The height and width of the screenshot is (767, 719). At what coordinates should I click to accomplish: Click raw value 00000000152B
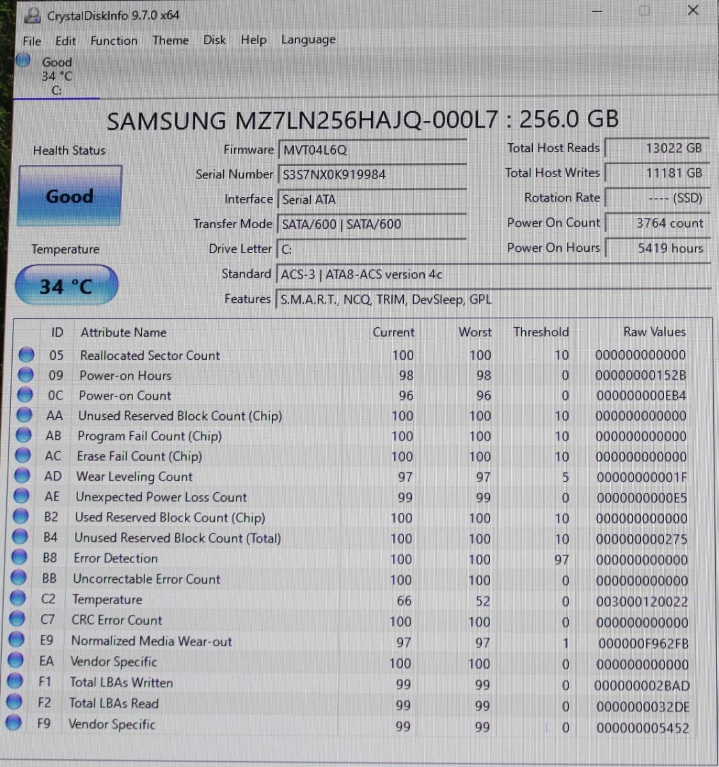pos(640,375)
